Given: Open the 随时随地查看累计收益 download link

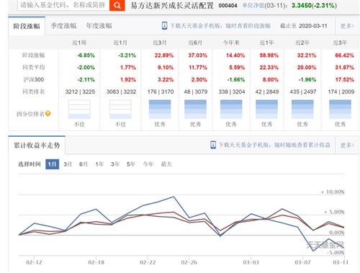Looking at the screenshot, I should (274, 145).
